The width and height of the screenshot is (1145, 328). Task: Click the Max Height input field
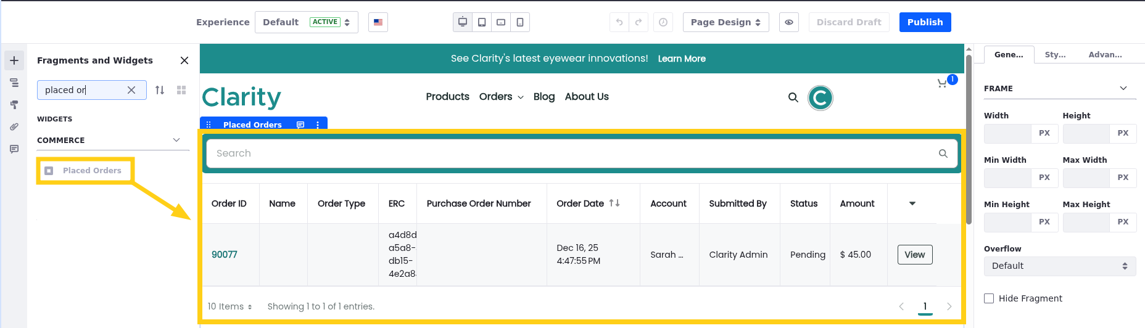(x=1086, y=222)
